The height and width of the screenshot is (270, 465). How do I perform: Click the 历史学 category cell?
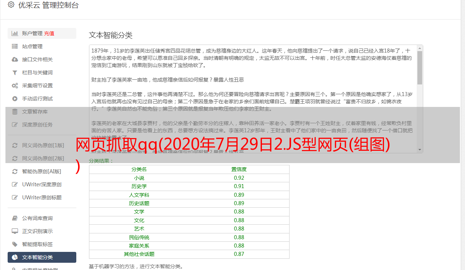point(139,186)
